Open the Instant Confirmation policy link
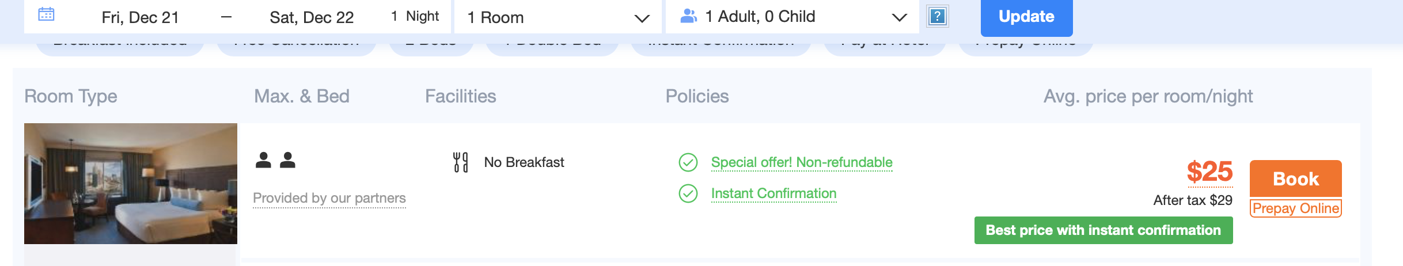This screenshot has height=266, width=1403. pos(773,193)
